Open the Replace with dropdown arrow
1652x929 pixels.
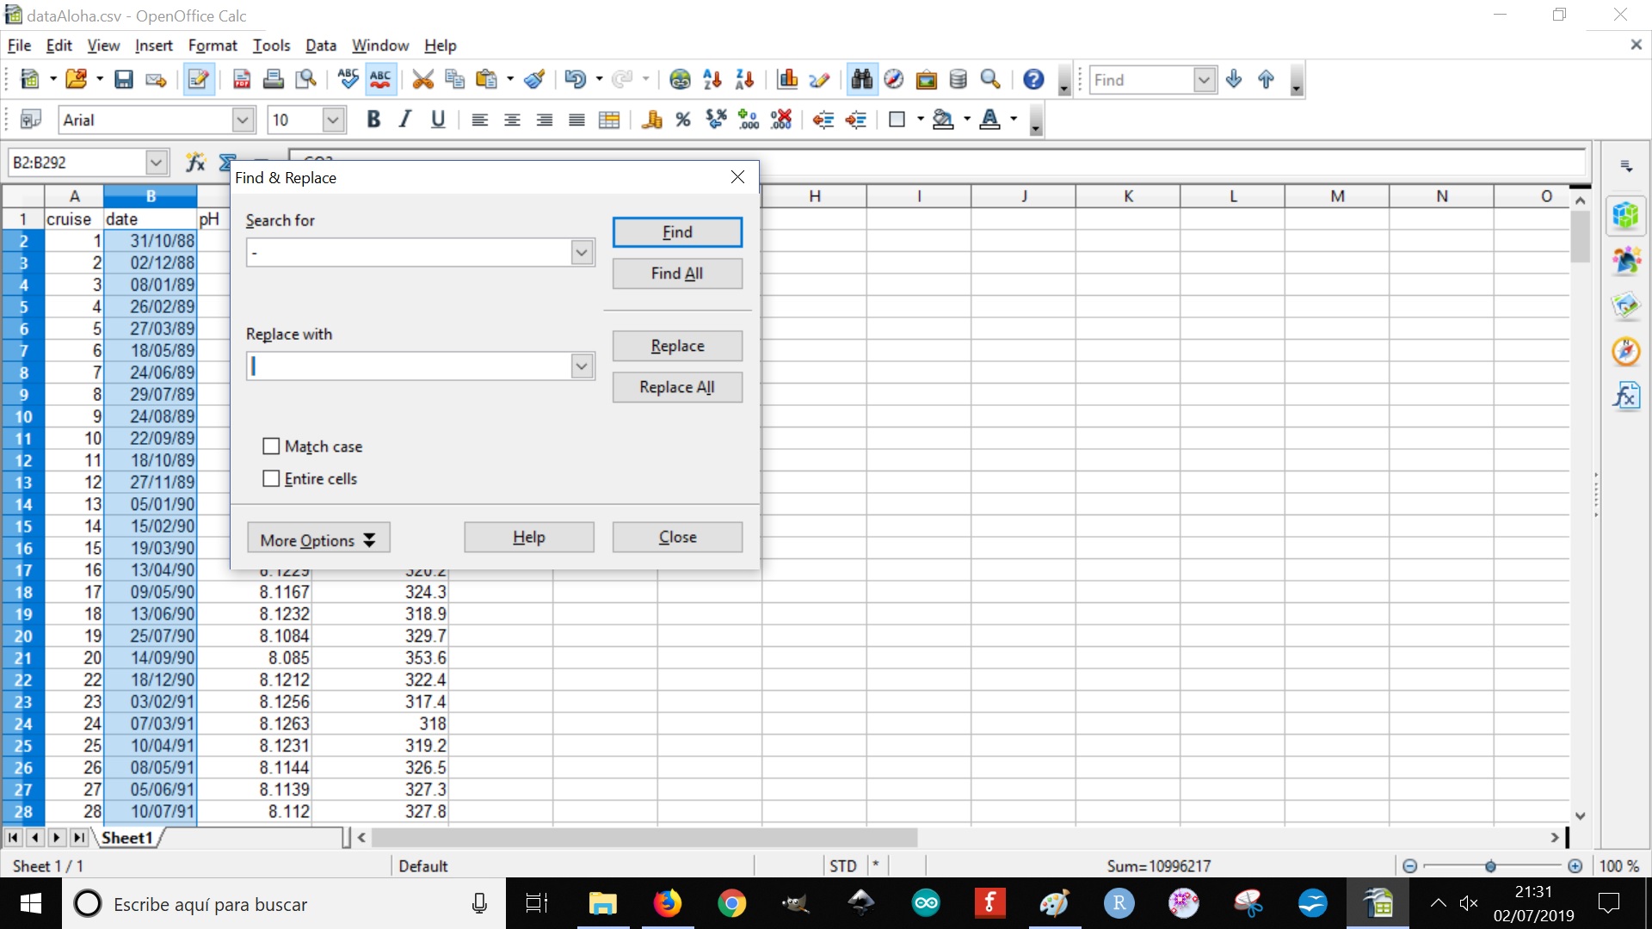point(582,366)
